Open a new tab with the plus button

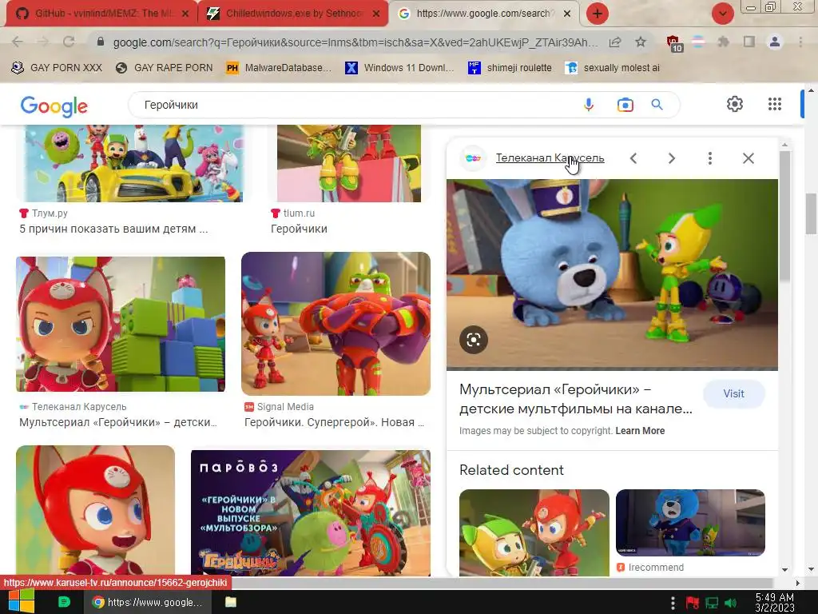point(598,14)
